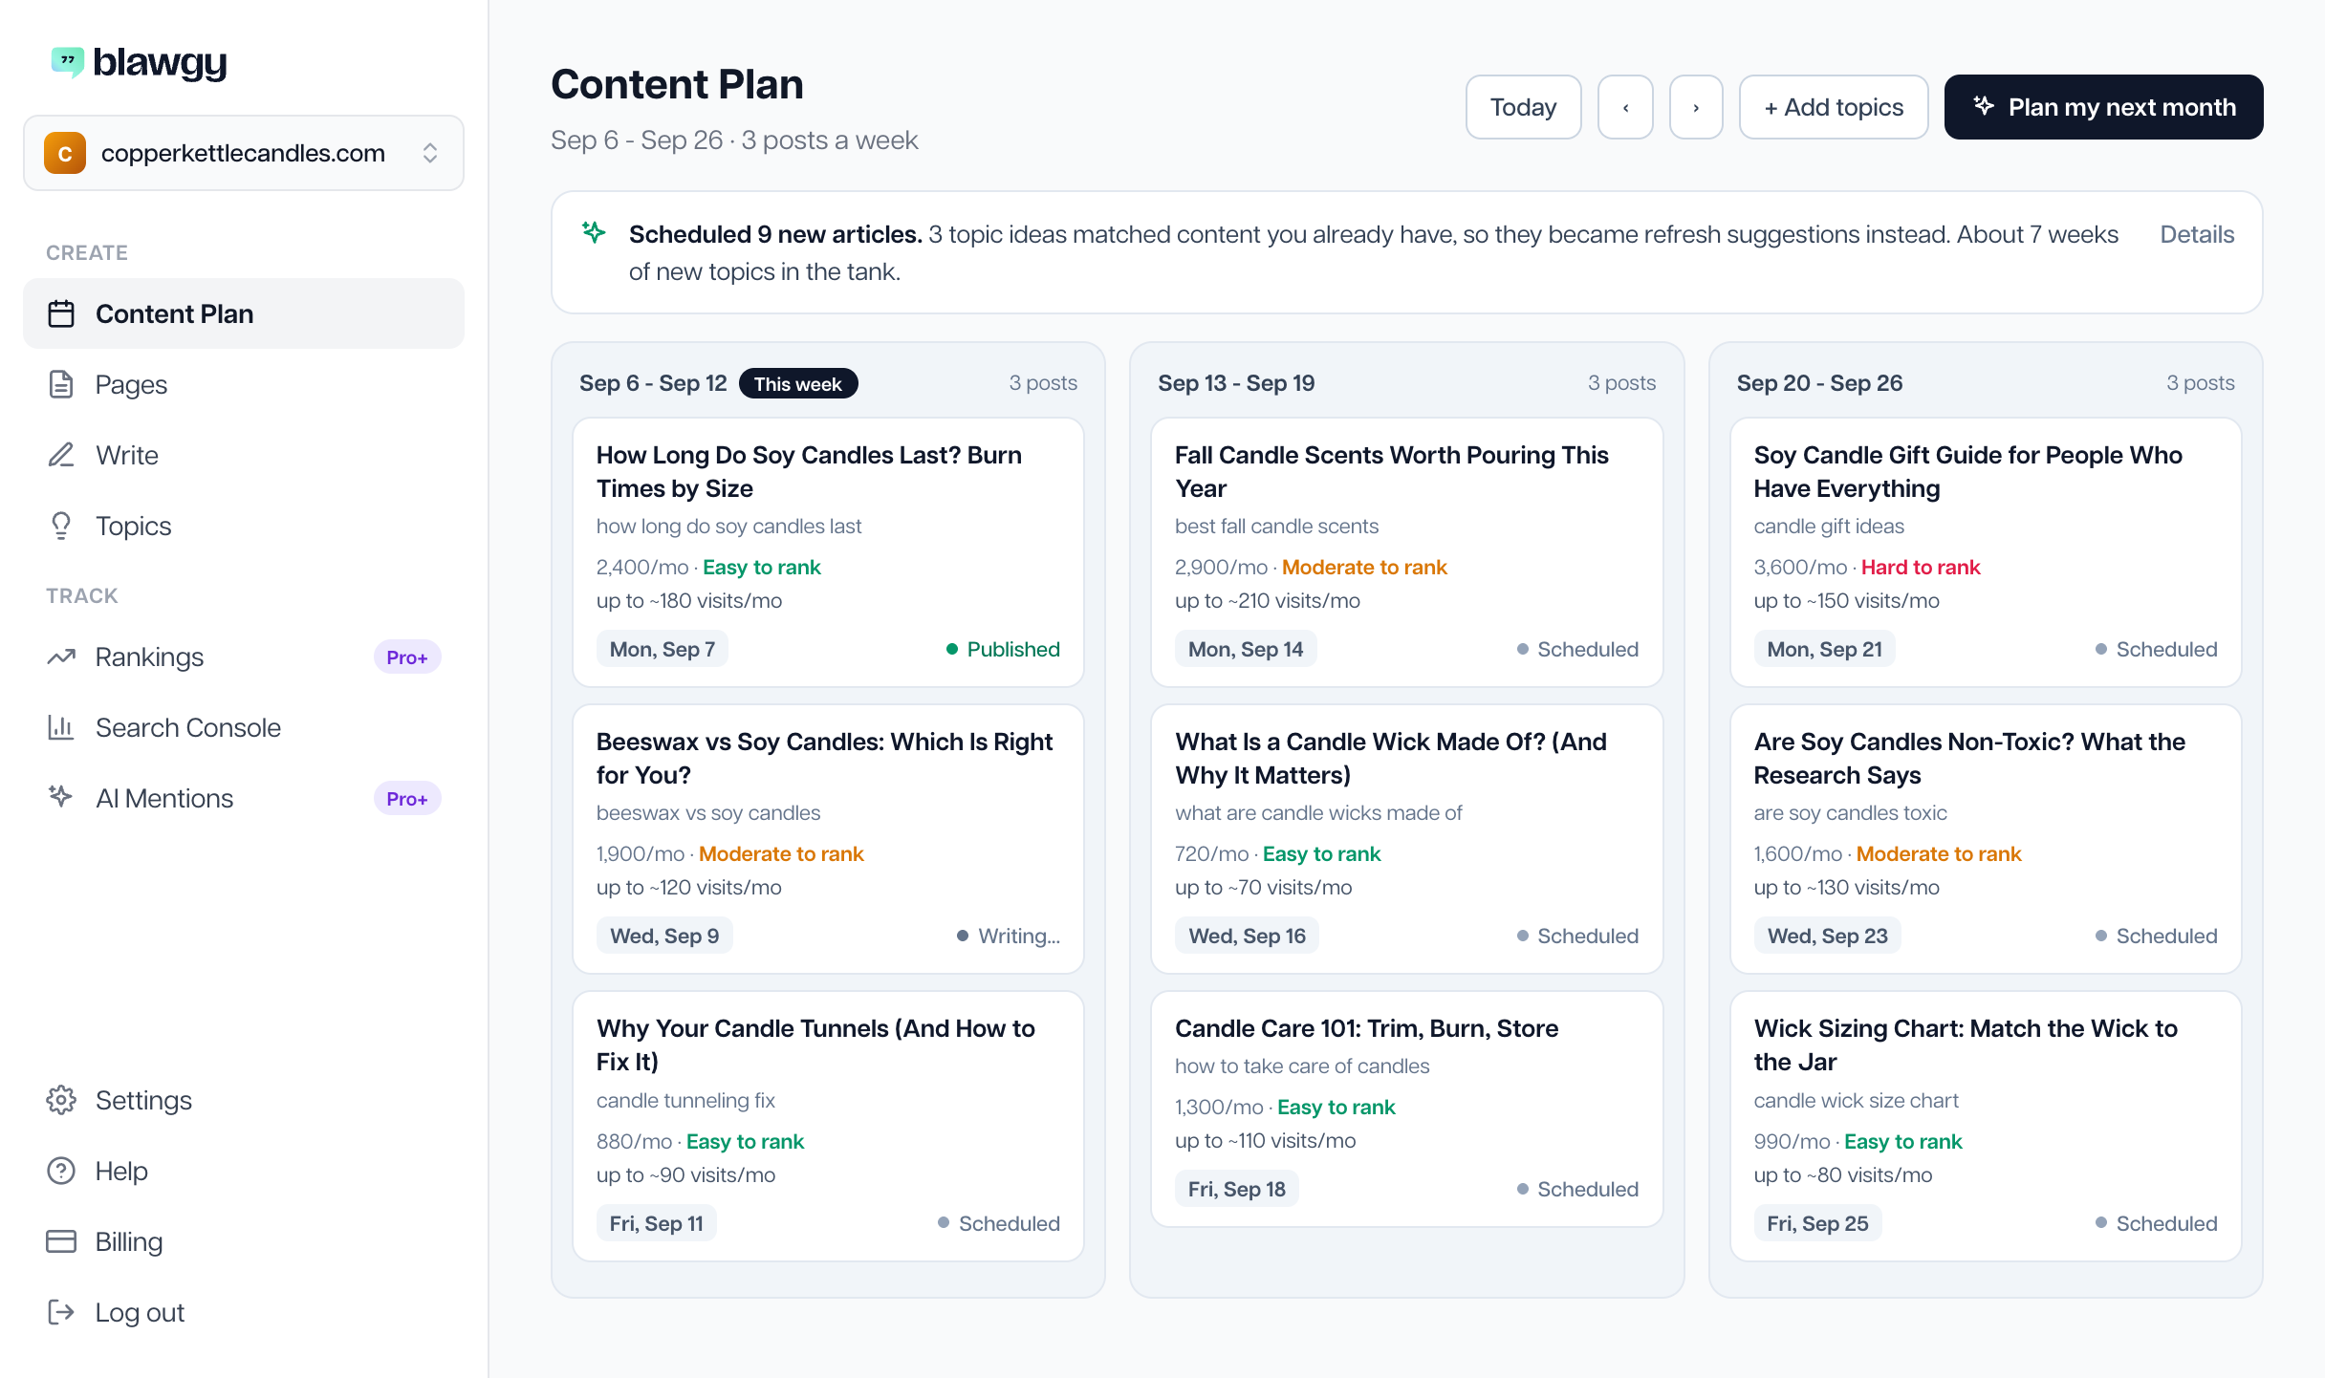2325x1378 pixels.
Task: Open 'Beeswax vs Soy Candles' article card
Action: [x=828, y=839]
